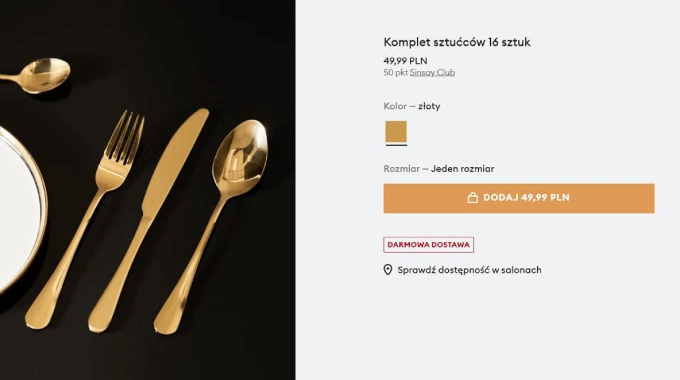Click the Rozmiar label

point(402,169)
